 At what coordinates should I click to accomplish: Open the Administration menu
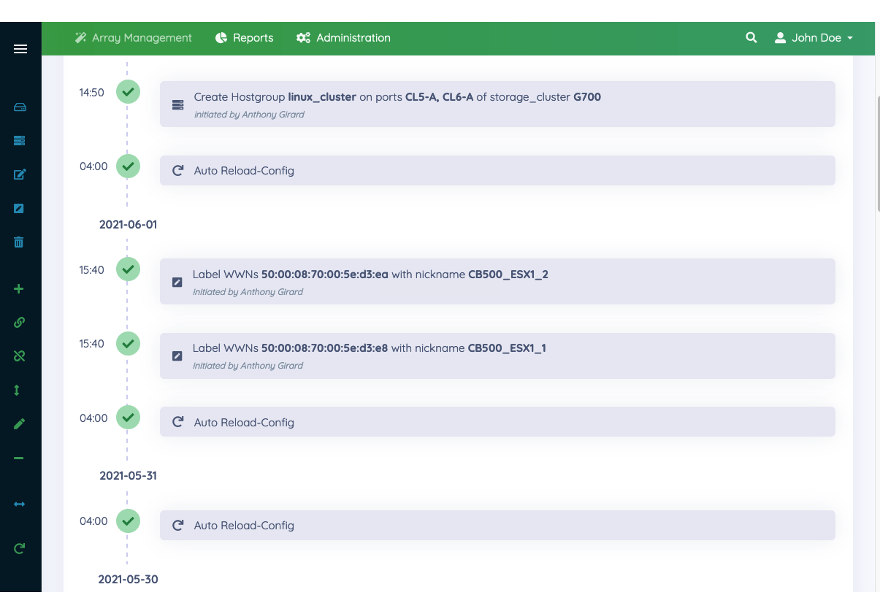343,38
